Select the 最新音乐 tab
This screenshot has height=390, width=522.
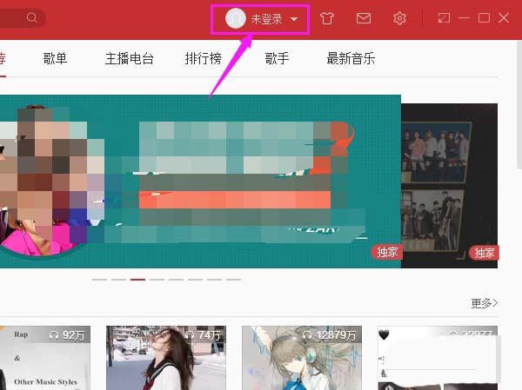(x=351, y=58)
